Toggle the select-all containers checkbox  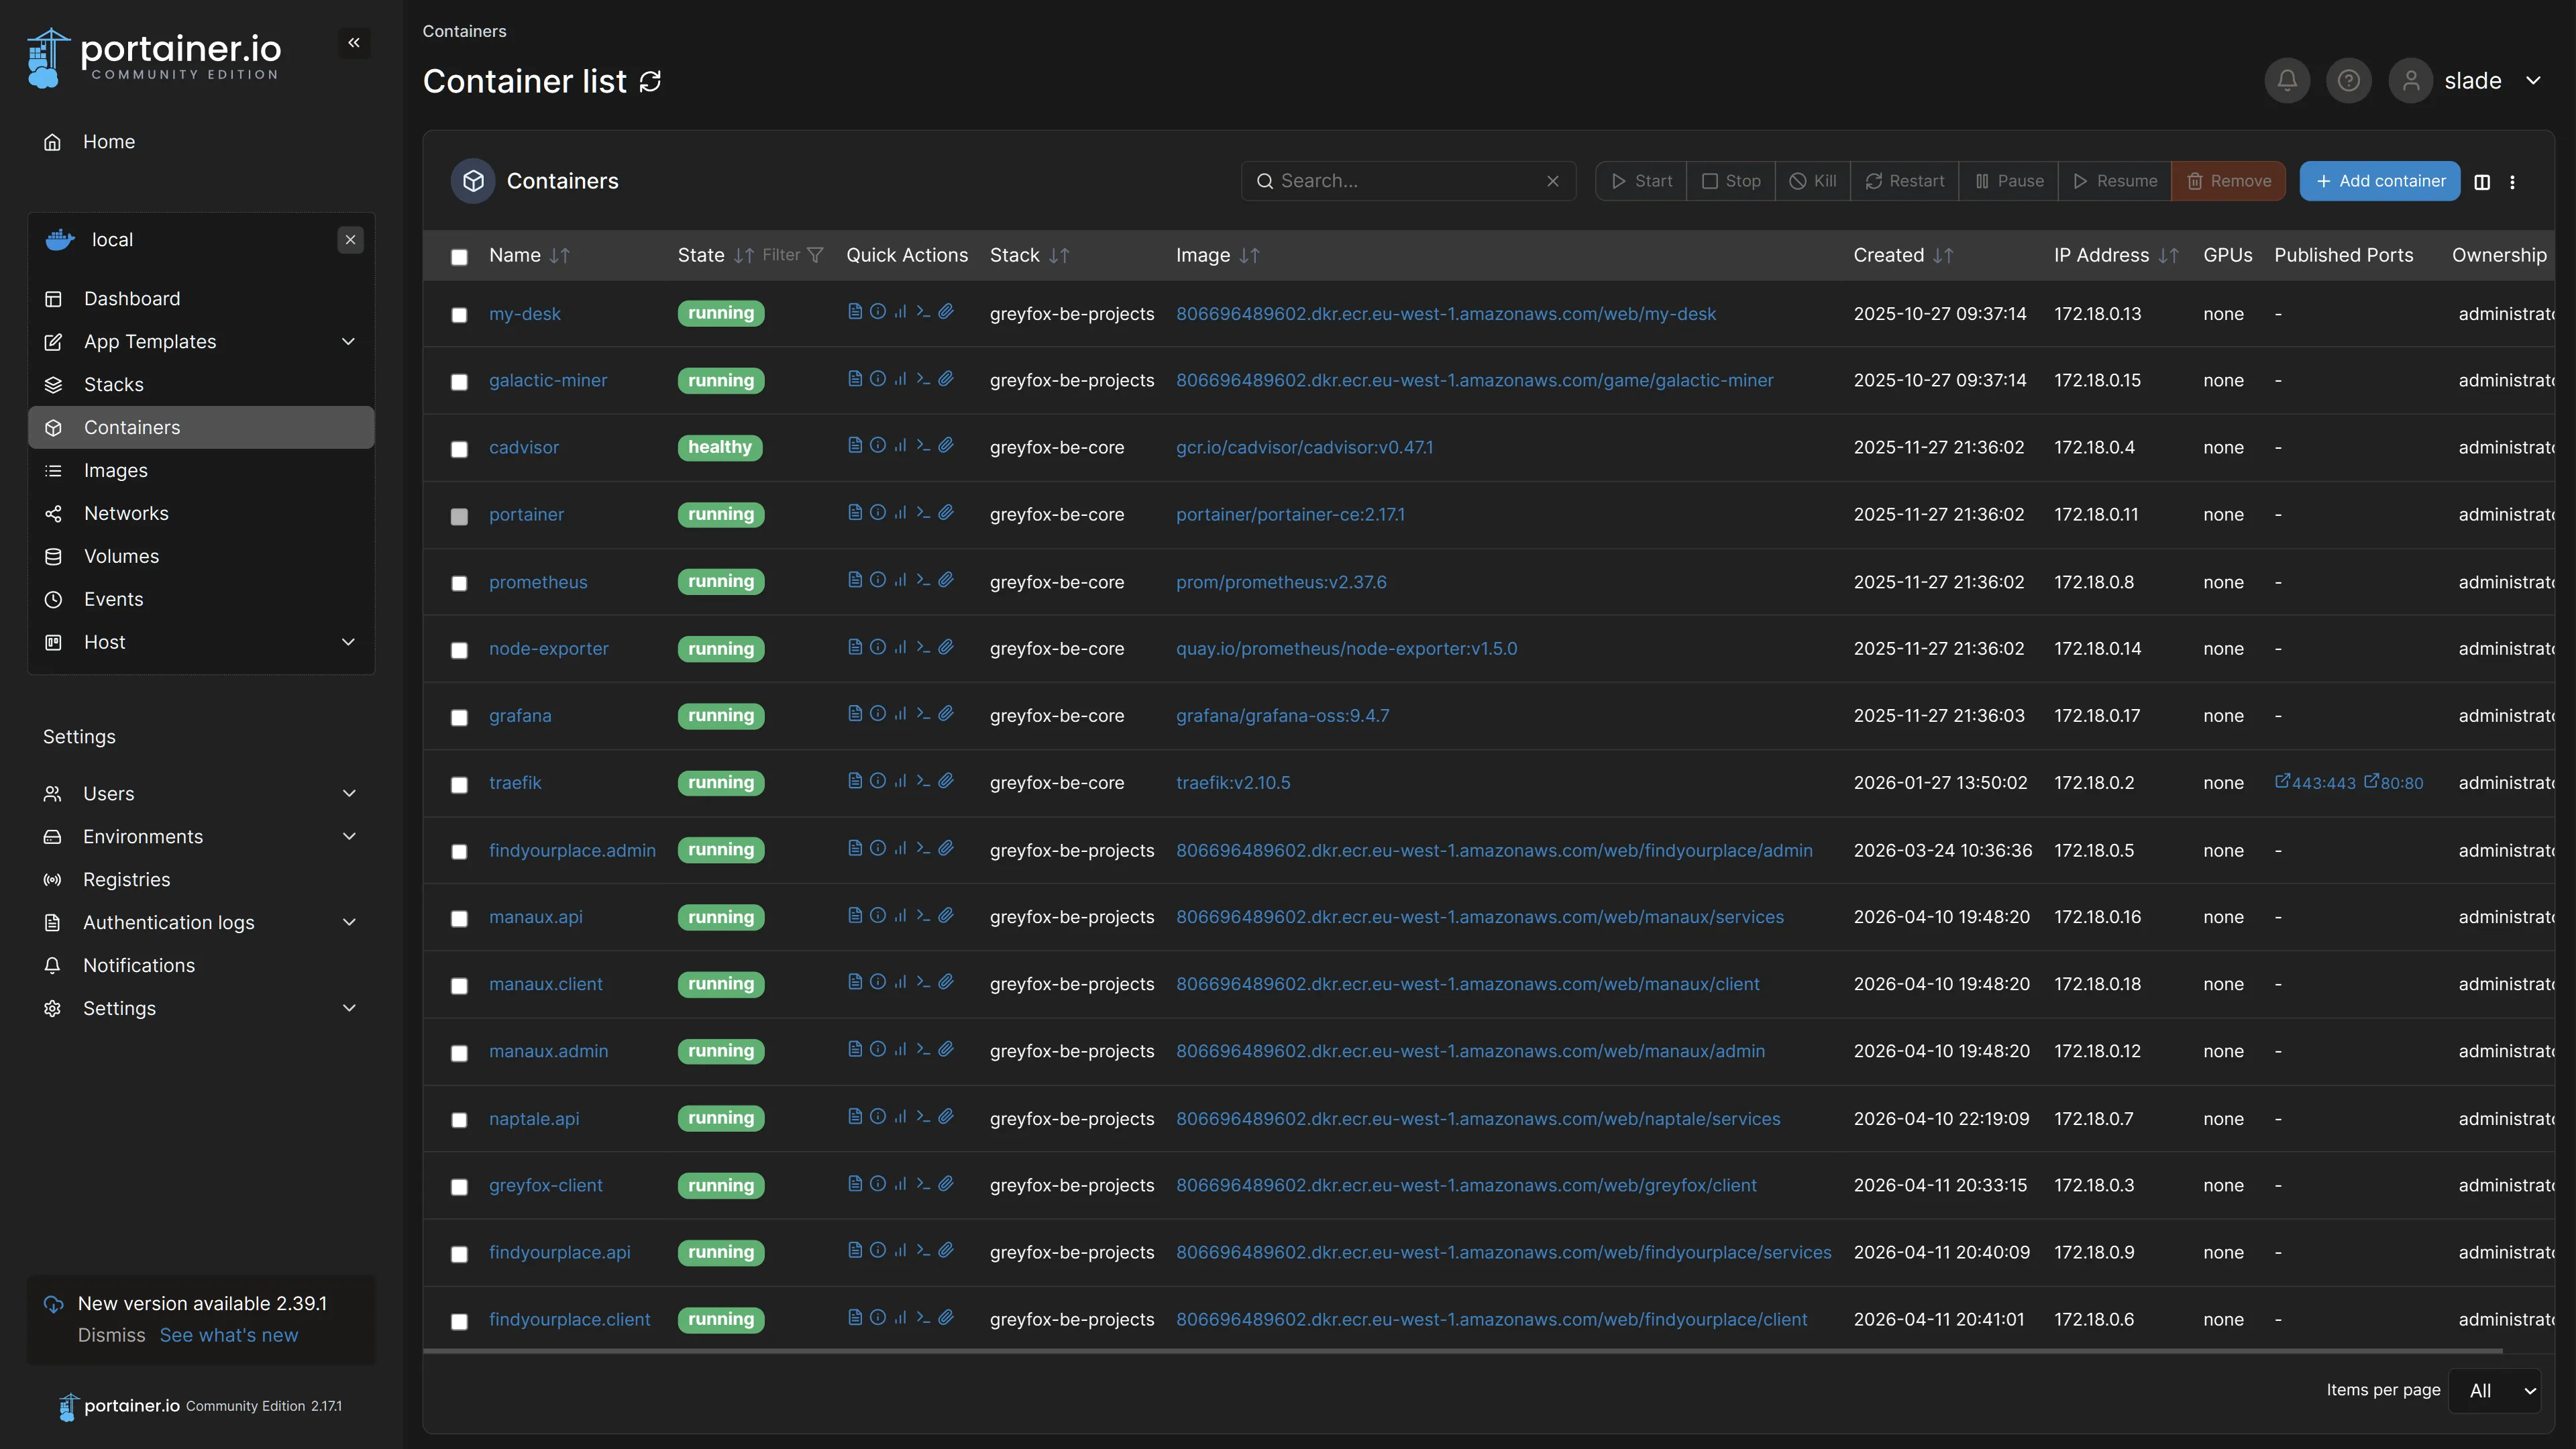click(459, 257)
